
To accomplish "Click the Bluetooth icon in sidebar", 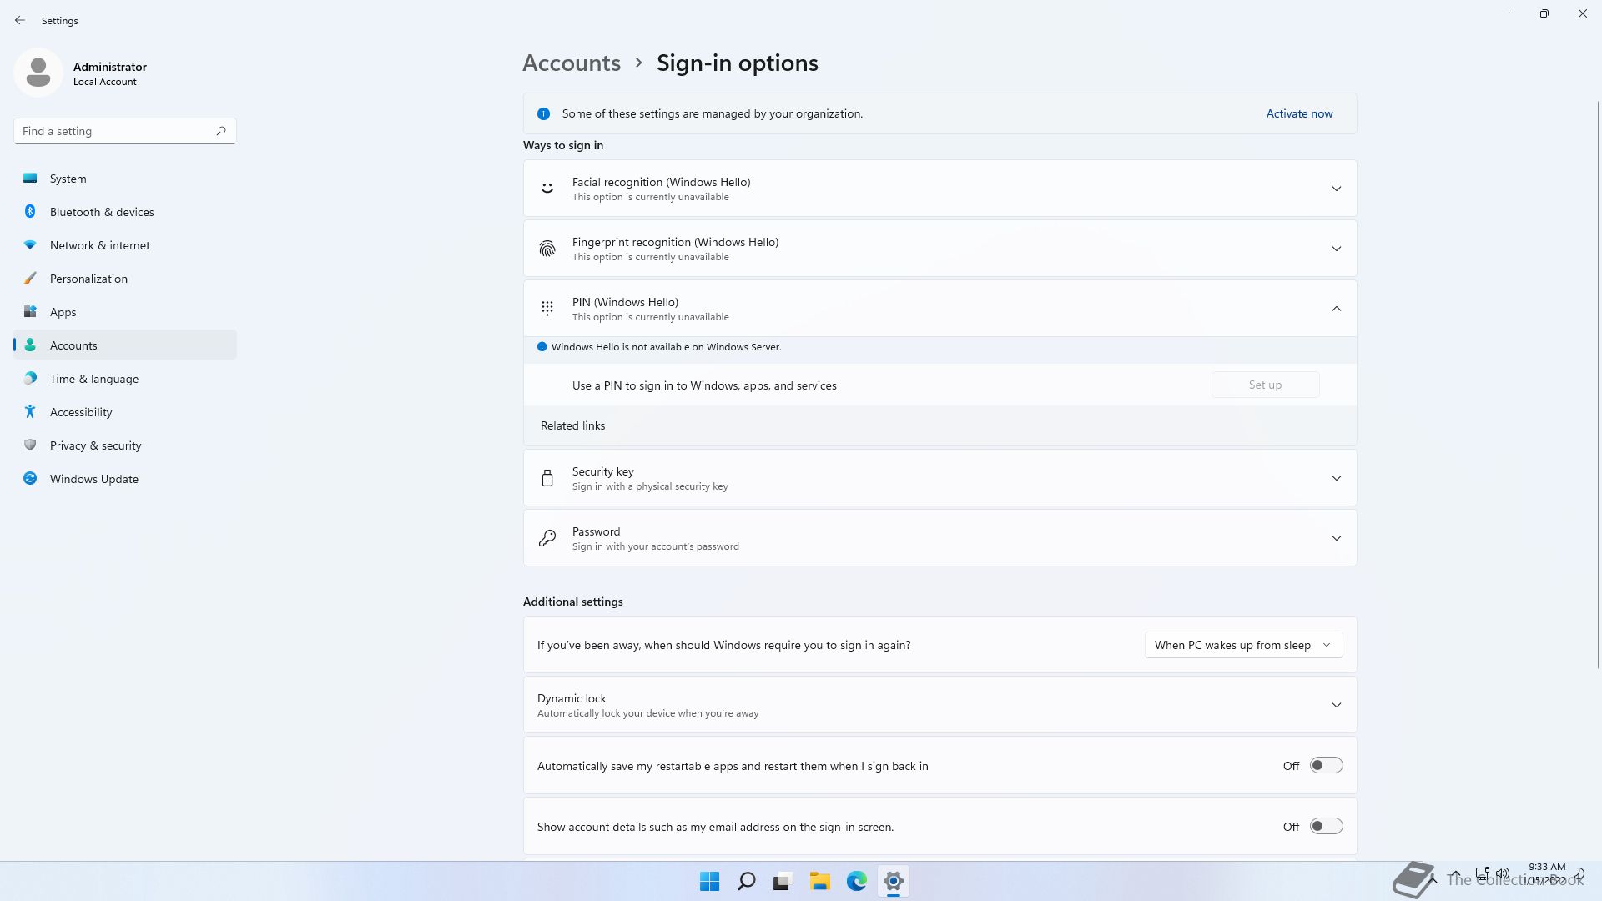I will tap(30, 211).
